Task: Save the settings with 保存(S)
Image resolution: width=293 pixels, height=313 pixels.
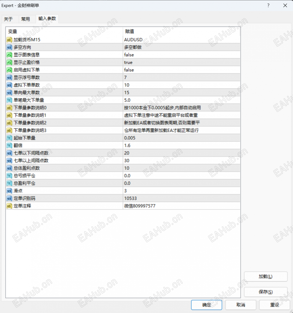Action: point(266,292)
